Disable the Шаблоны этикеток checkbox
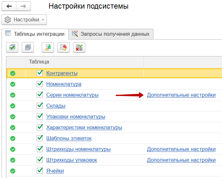The image size is (222, 178). click(40, 138)
